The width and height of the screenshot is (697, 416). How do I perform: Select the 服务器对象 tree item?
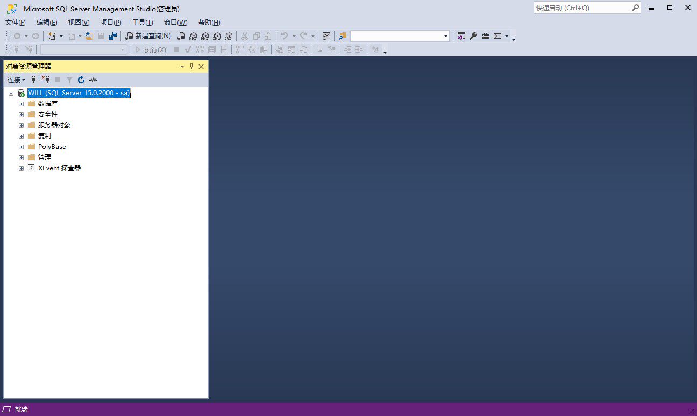pyautogui.click(x=54, y=125)
